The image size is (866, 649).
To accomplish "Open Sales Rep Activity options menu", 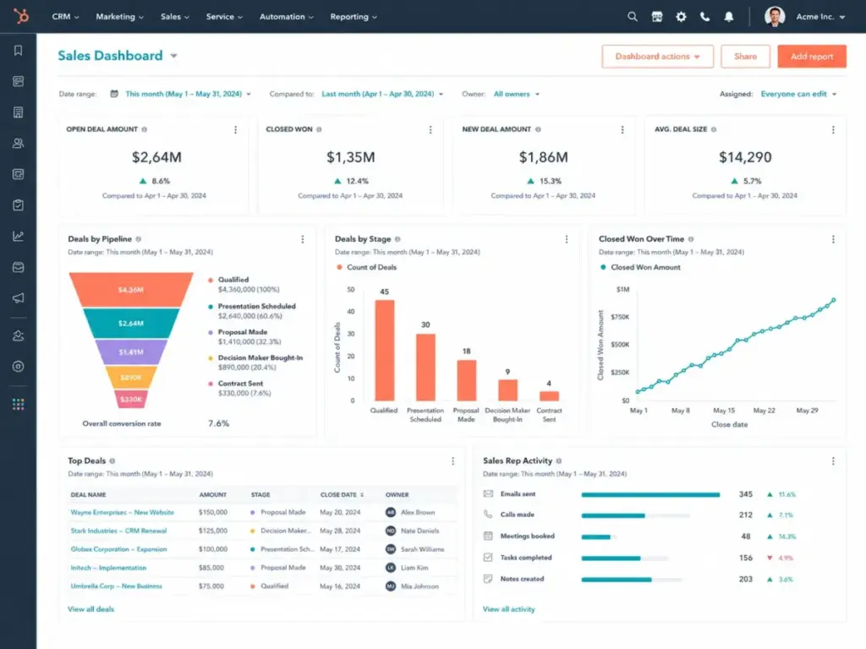I will point(833,461).
